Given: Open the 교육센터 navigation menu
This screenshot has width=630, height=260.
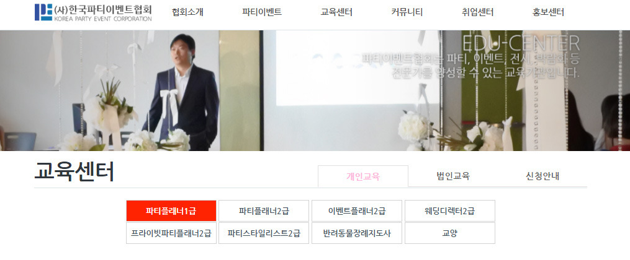Looking at the screenshot, I should click(x=336, y=12).
